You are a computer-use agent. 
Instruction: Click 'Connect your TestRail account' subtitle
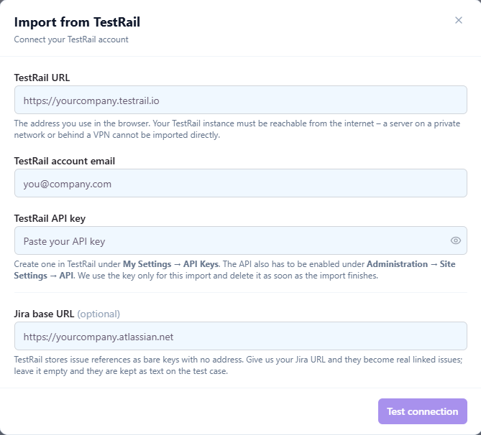click(x=71, y=39)
